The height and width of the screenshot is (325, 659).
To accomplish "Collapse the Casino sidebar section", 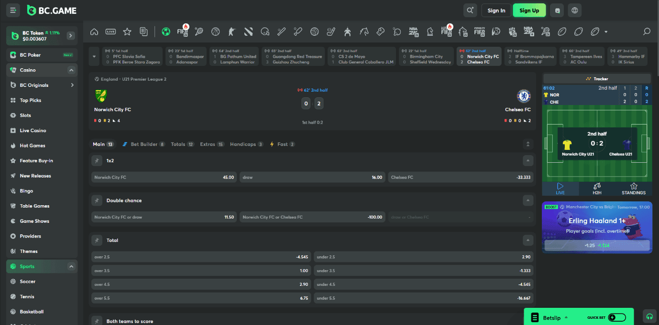I will 71,70.
